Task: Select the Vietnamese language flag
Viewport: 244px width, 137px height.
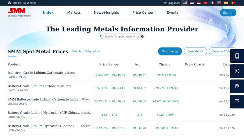Action: point(205,3)
